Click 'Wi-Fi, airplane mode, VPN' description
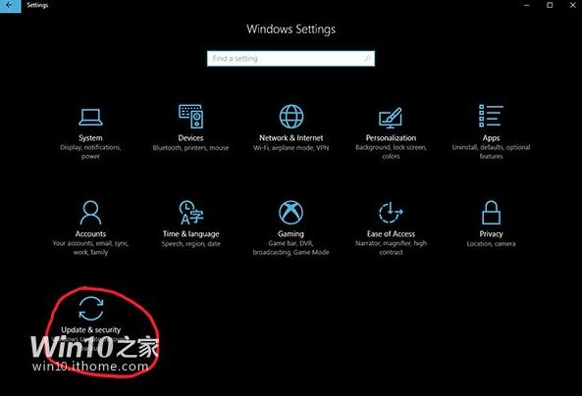 (291, 148)
